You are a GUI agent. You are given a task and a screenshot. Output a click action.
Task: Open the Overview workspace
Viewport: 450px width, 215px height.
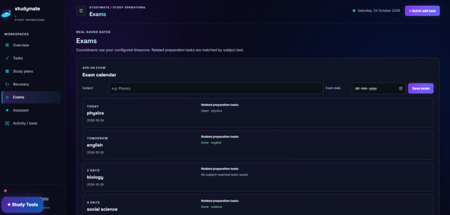click(x=31, y=45)
